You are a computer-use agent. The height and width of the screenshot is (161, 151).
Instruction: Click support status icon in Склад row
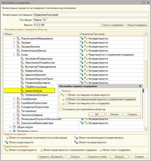pos(82,55)
